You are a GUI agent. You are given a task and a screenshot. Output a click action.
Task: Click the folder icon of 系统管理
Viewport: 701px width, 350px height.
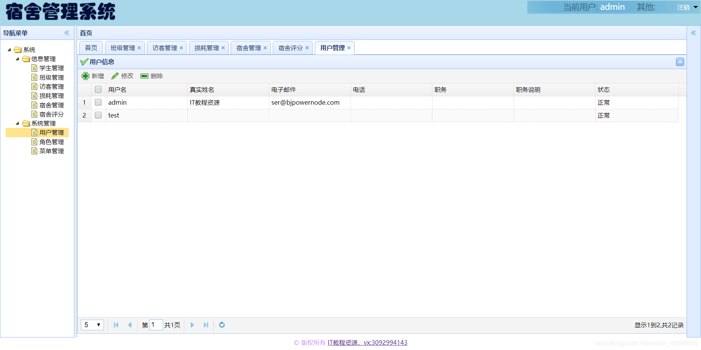point(26,123)
